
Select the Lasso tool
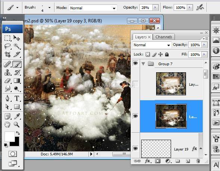pyautogui.click(x=7, y=46)
